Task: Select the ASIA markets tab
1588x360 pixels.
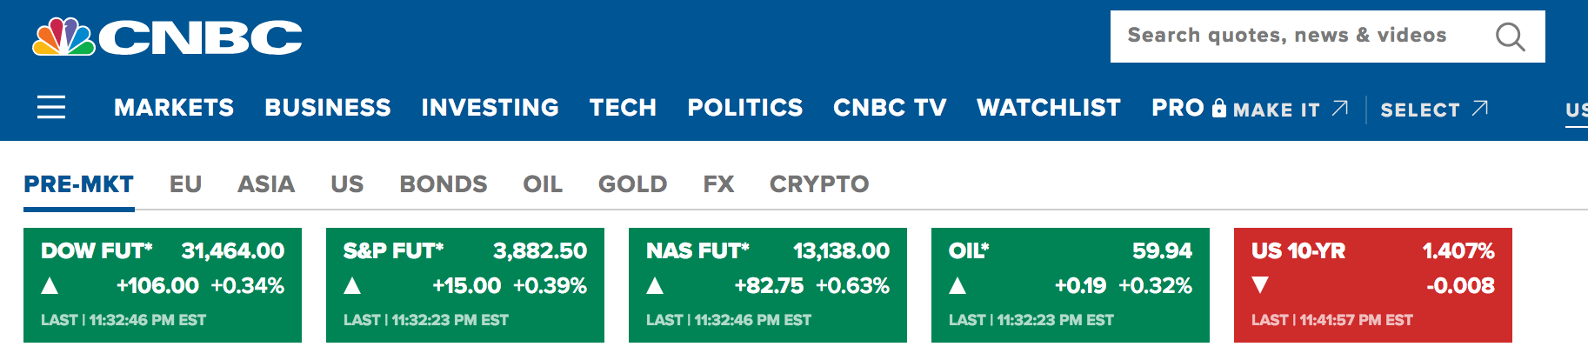Action: tap(266, 184)
